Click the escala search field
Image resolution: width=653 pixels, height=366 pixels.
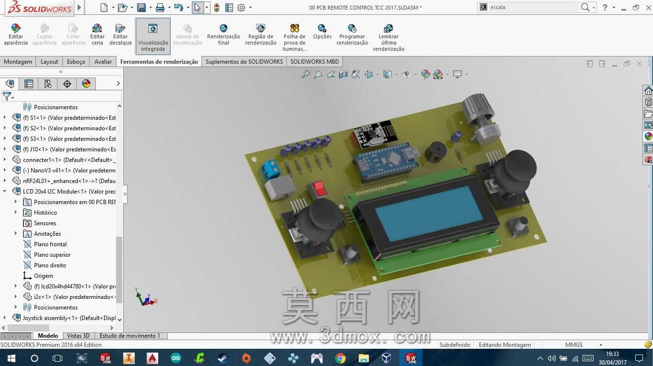pos(532,7)
